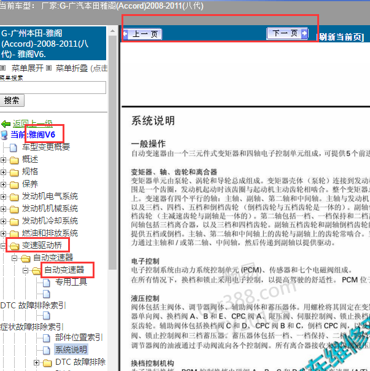This screenshot has width=370, height=371.
Task: Click the sidebar vertical scrollbar thumb
Action: pos(112,152)
